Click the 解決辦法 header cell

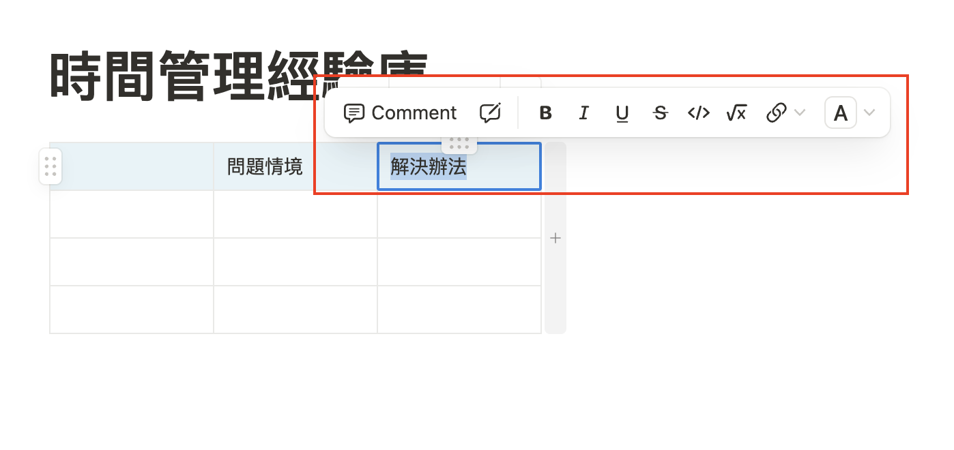click(459, 166)
